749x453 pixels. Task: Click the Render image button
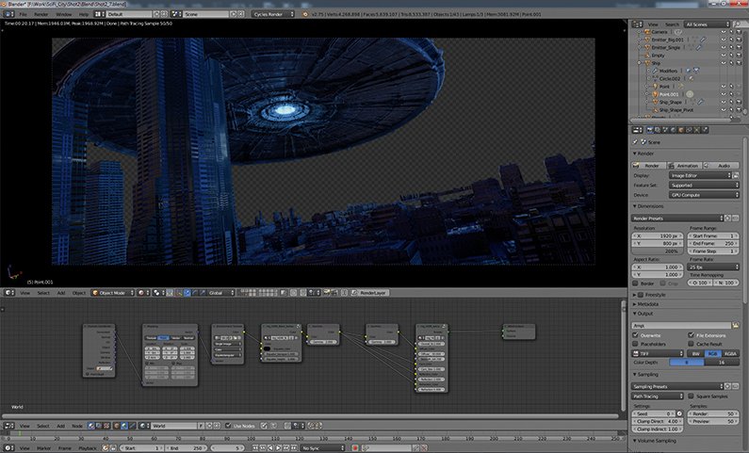pos(649,165)
